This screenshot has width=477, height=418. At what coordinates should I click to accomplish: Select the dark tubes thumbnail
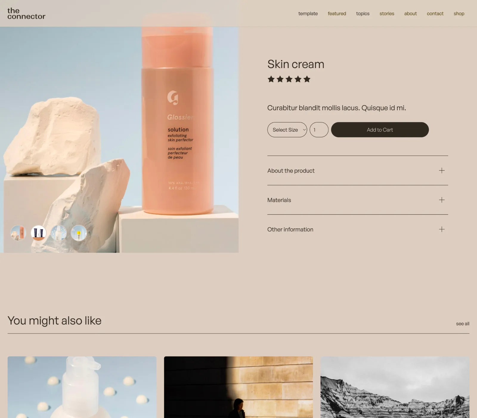[38, 233]
